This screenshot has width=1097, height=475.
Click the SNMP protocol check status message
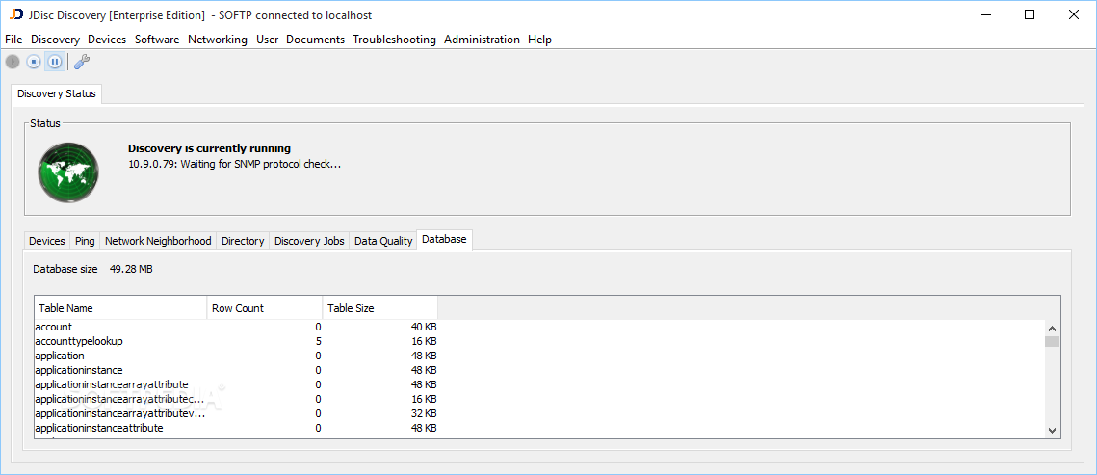point(234,164)
